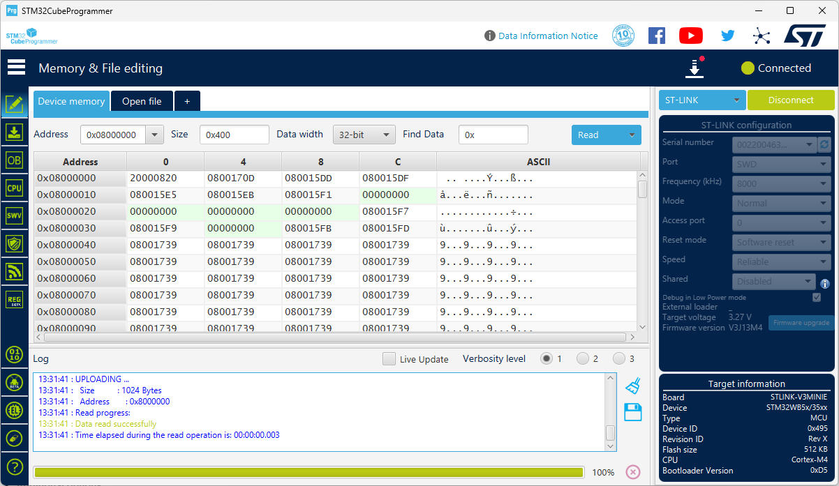Click the Data Information Notice link
This screenshot has width=839, height=486.
coord(549,36)
